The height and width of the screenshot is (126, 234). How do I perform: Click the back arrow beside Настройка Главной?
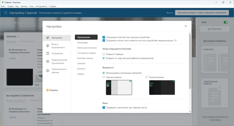(x=6, y=13)
